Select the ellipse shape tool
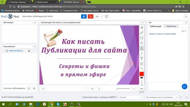Image resolution: width=190 pixels, height=107 pixels. (x=142, y=43)
